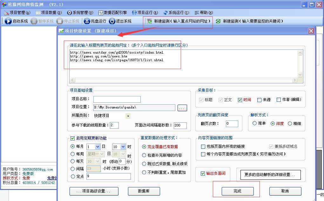The height and width of the screenshot is (201, 324).
Task: Click the 暂停系统 pause icon
Action: [x=34, y=21]
